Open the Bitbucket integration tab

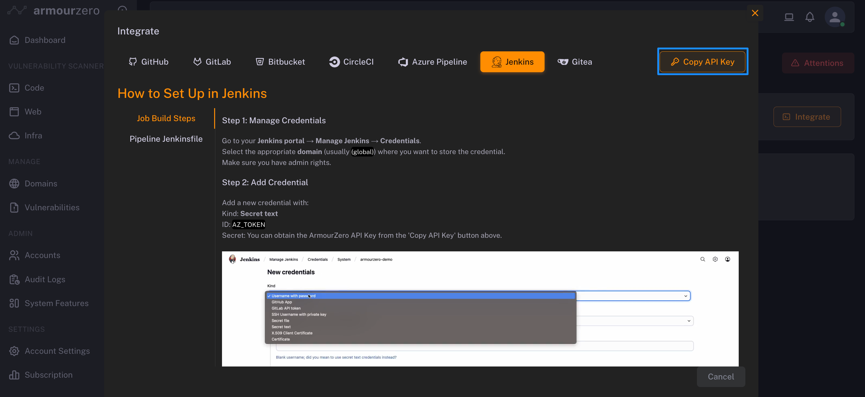[280, 62]
